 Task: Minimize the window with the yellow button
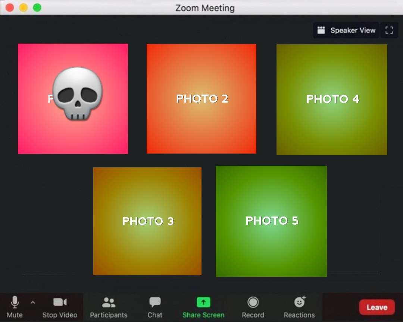tap(24, 7)
